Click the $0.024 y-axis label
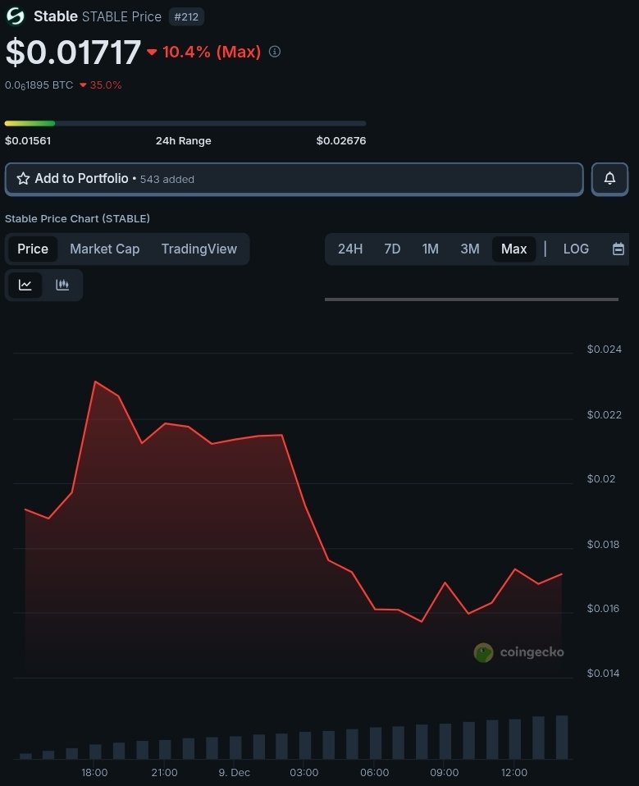This screenshot has height=786, width=639. point(604,349)
